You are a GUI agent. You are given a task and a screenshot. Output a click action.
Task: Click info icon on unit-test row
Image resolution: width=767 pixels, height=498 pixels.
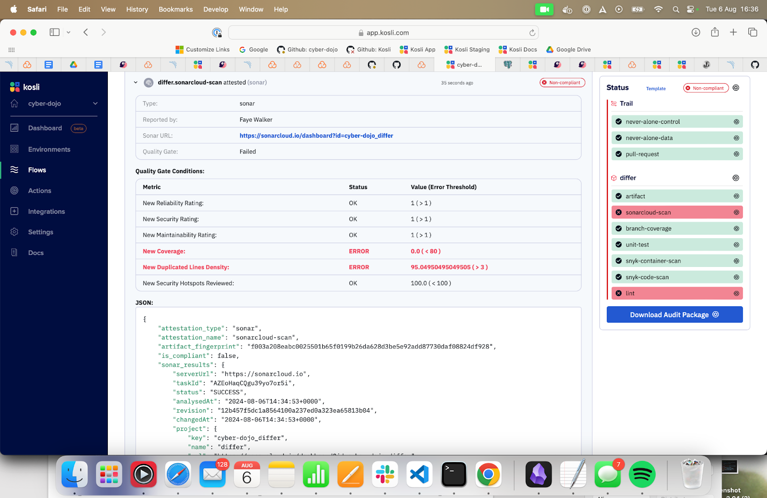coord(736,244)
